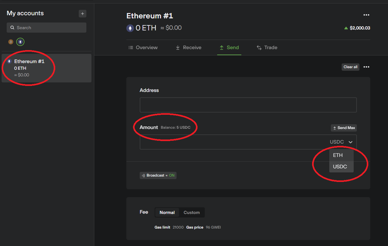Open the Receive tab

(x=189, y=48)
